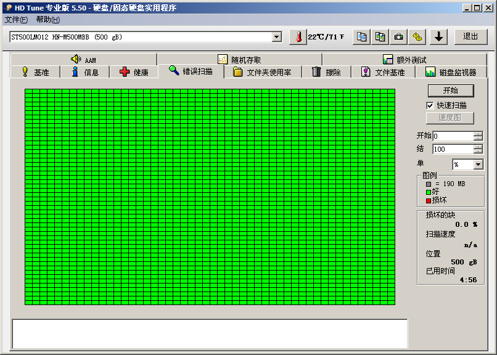Click the 开始 scan button
The height and width of the screenshot is (355, 497).
pyautogui.click(x=451, y=91)
